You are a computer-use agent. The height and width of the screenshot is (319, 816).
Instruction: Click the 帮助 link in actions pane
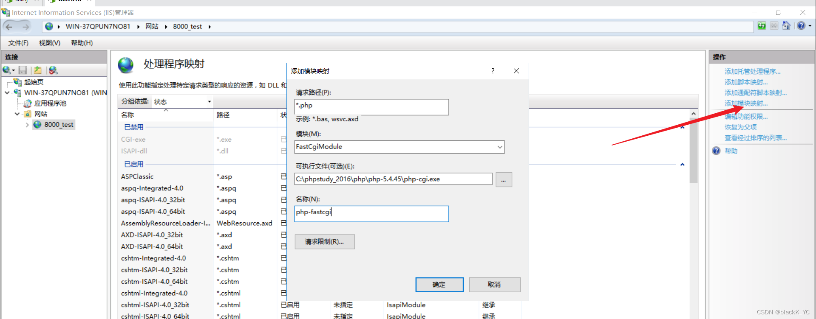tap(731, 151)
